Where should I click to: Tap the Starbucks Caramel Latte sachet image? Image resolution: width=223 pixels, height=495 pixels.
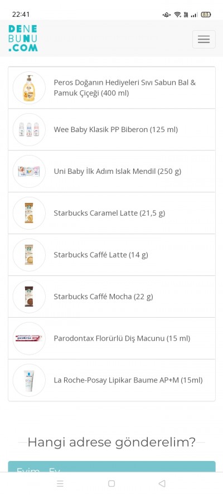(29, 213)
